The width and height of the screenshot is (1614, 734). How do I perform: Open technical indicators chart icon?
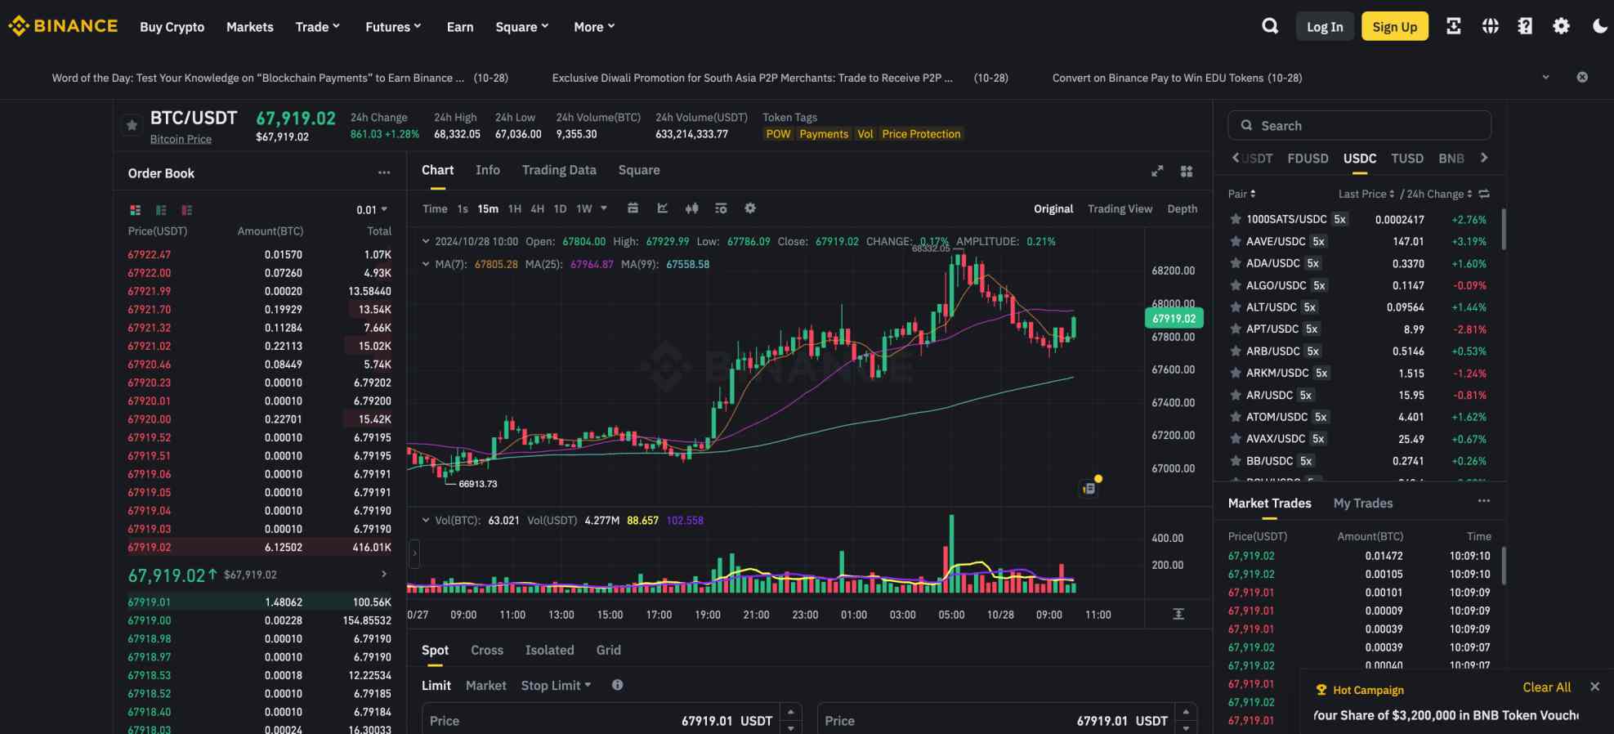coord(663,208)
